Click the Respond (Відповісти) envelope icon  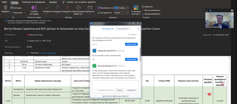point(90,8)
